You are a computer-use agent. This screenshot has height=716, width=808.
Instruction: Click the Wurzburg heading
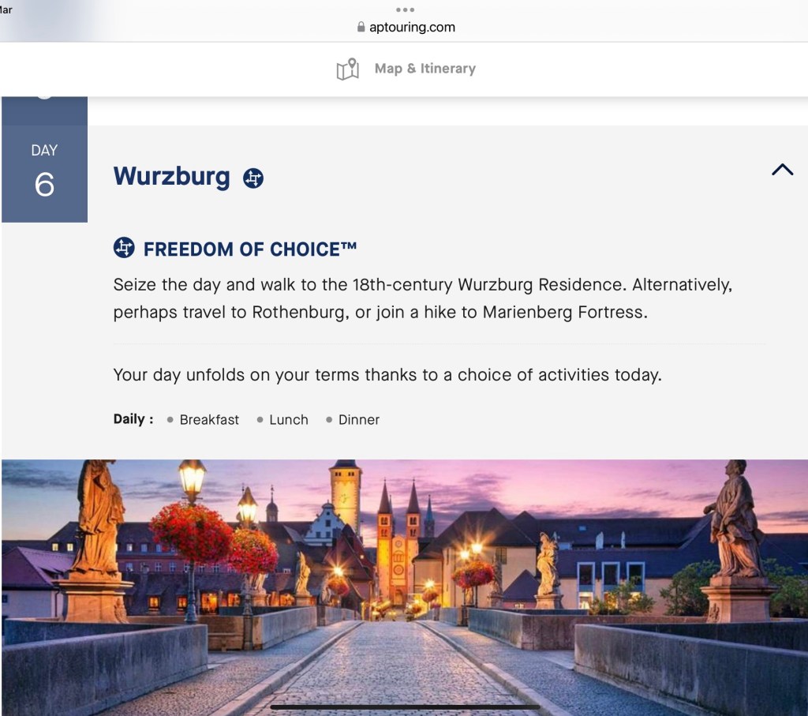[x=171, y=177]
